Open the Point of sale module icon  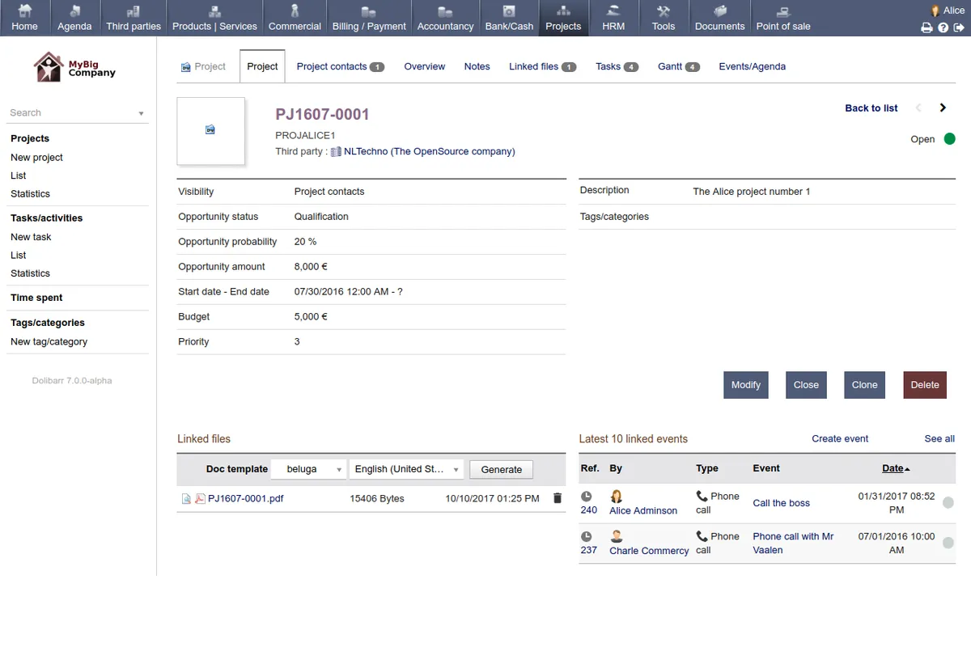(782, 12)
